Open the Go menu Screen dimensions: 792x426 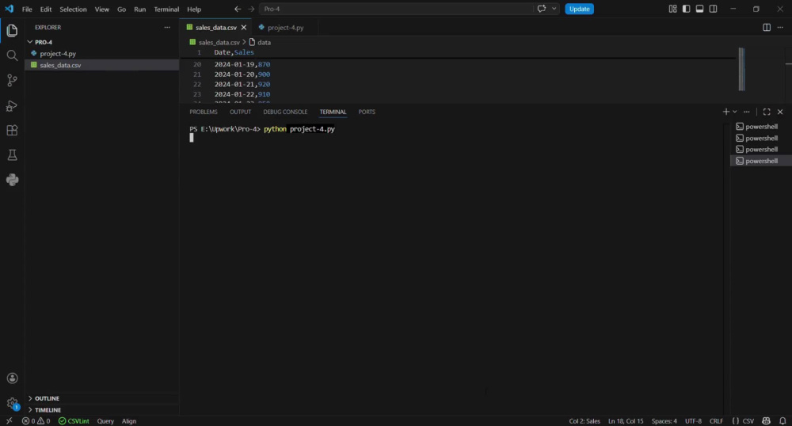point(121,9)
